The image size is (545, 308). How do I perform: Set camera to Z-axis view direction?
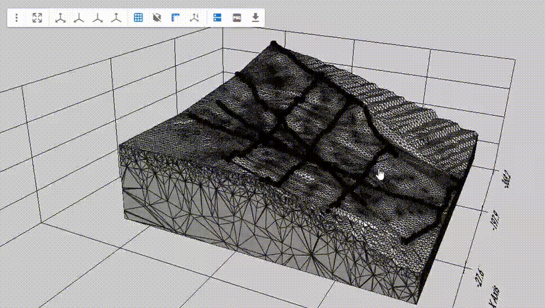116,18
